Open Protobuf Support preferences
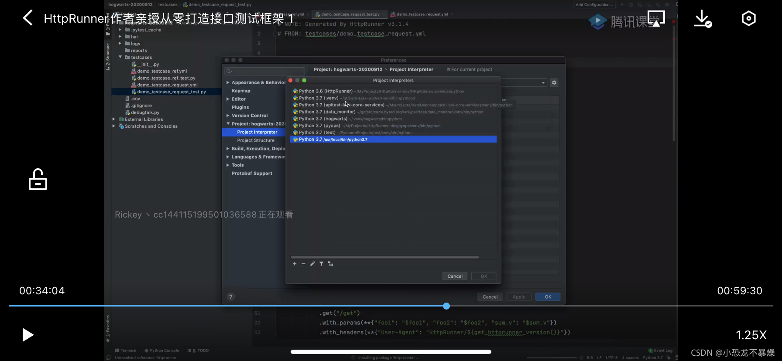 click(252, 174)
